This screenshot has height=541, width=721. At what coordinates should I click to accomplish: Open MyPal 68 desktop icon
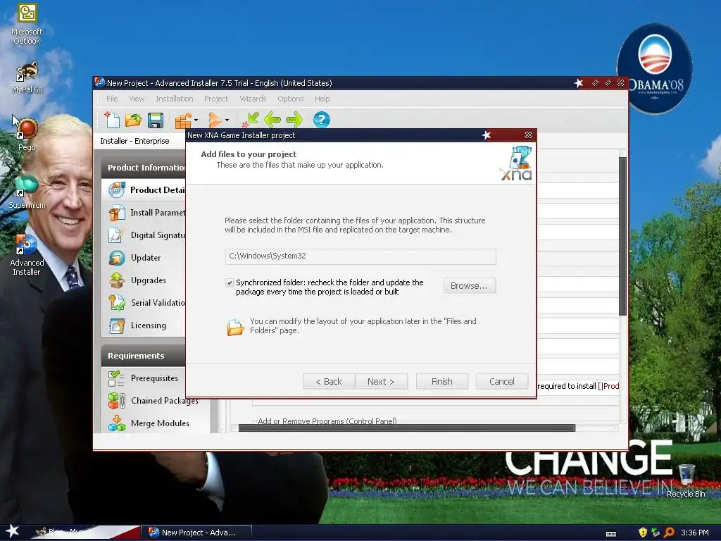(27, 77)
